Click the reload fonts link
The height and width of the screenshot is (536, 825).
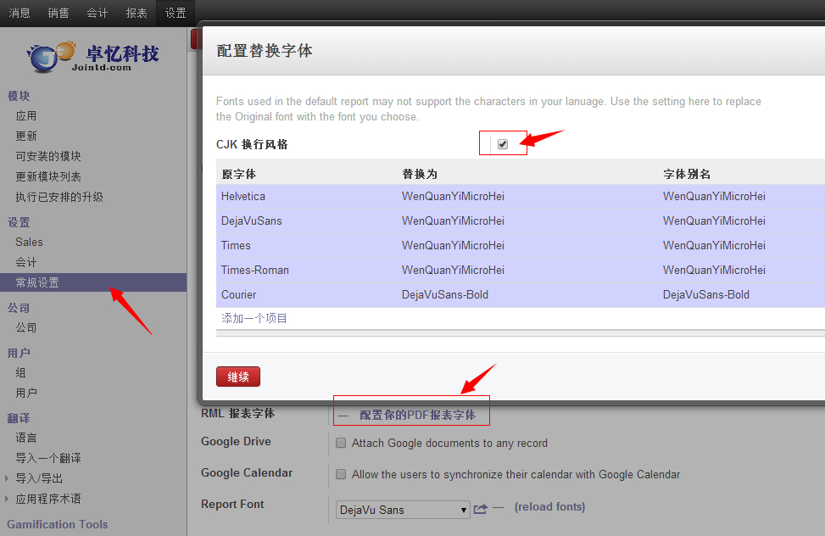click(549, 507)
